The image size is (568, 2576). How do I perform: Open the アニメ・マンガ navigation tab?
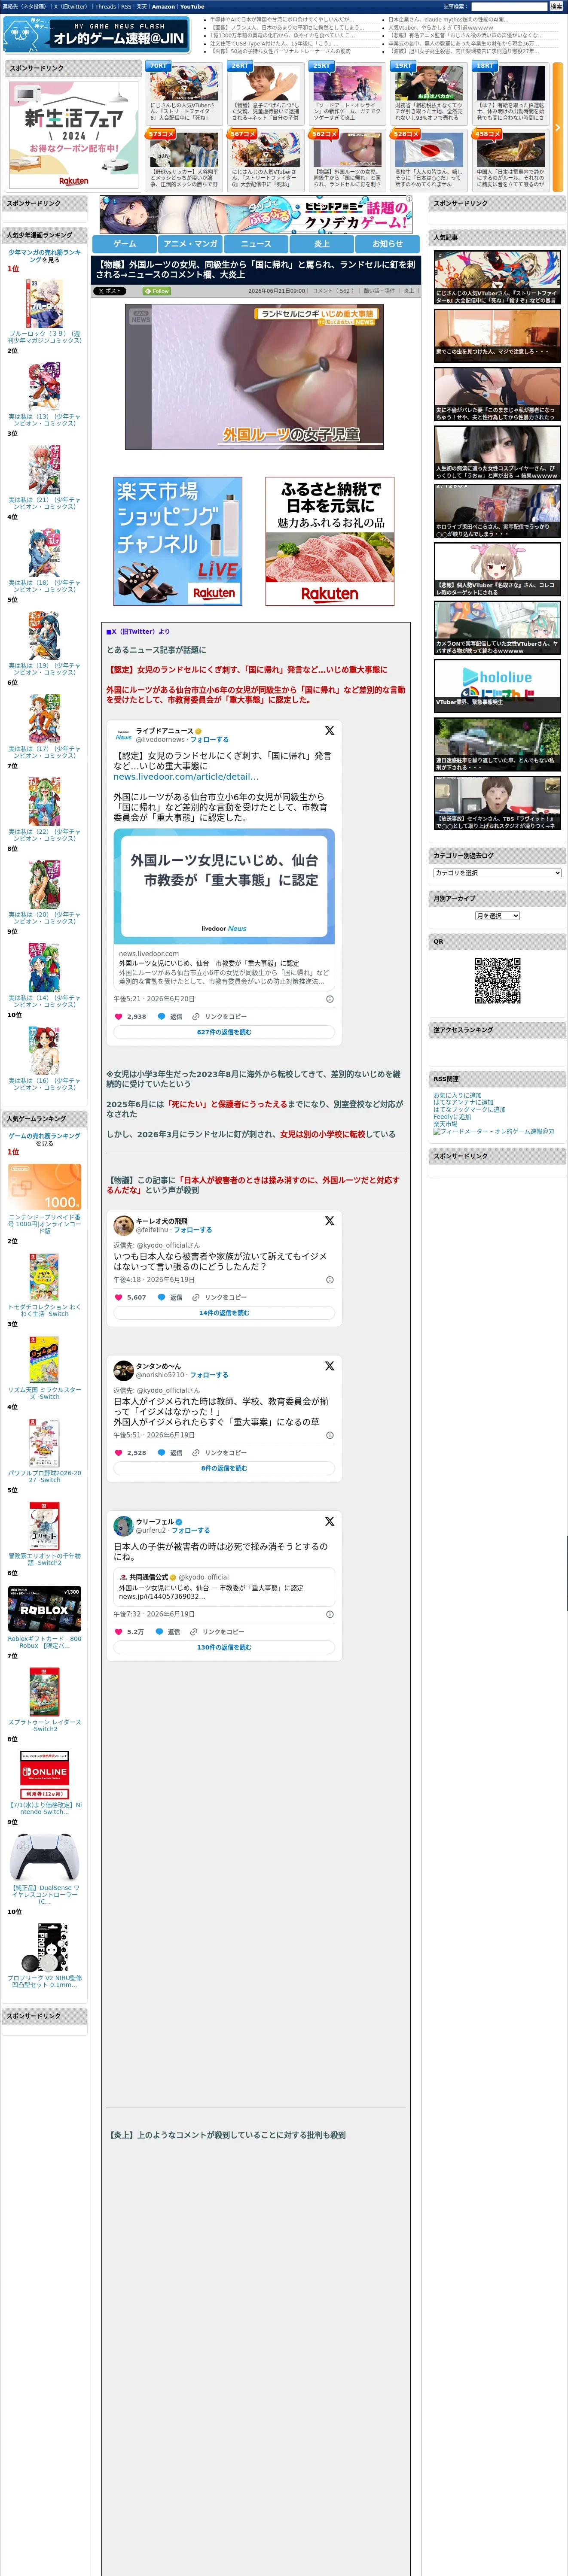click(190, 244)
